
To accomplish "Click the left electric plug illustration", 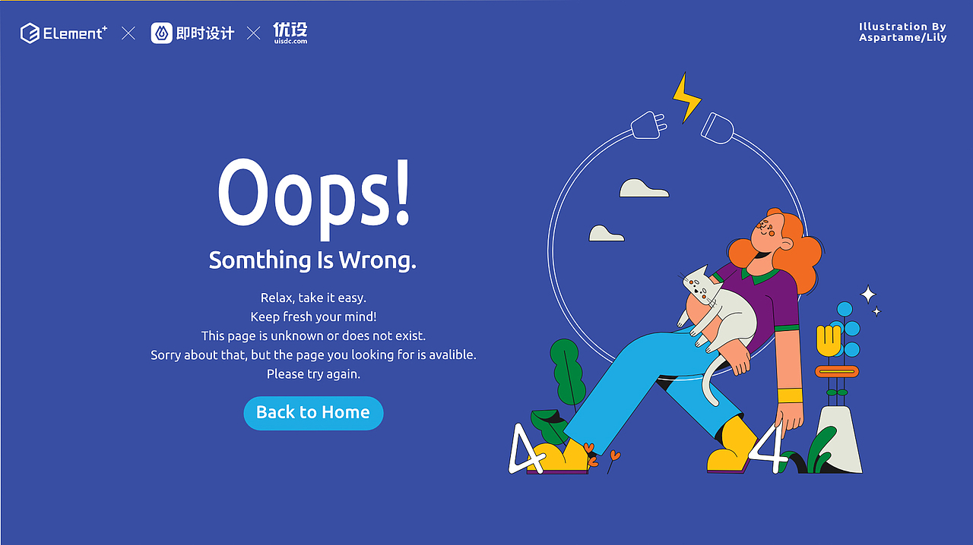I will [x=648, y=126].
